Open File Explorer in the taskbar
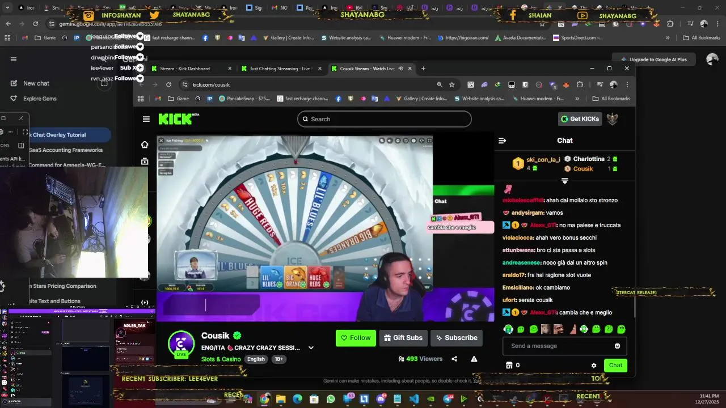This screenshot has width=726, height=408. 281,399
